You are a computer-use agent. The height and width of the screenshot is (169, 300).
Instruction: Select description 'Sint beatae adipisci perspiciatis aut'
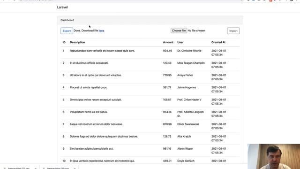[x=91, y=149]
